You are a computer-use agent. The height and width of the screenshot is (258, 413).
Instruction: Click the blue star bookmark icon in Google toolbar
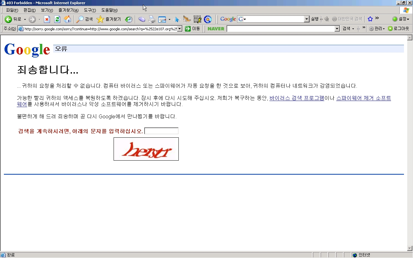pyautogui.click(x=370, y=19)
